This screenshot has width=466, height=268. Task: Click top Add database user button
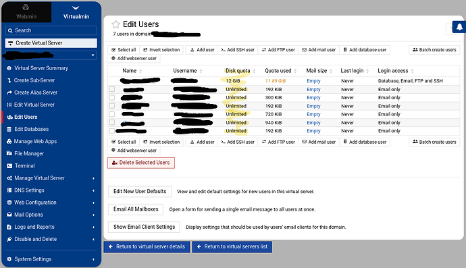365,50
